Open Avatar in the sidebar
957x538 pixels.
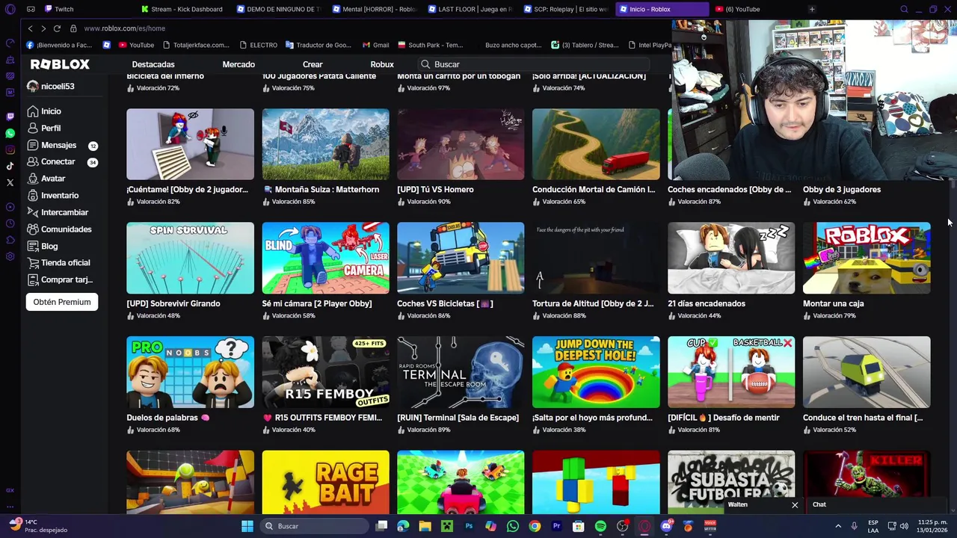pyautogui.click(x=47, y=179)
